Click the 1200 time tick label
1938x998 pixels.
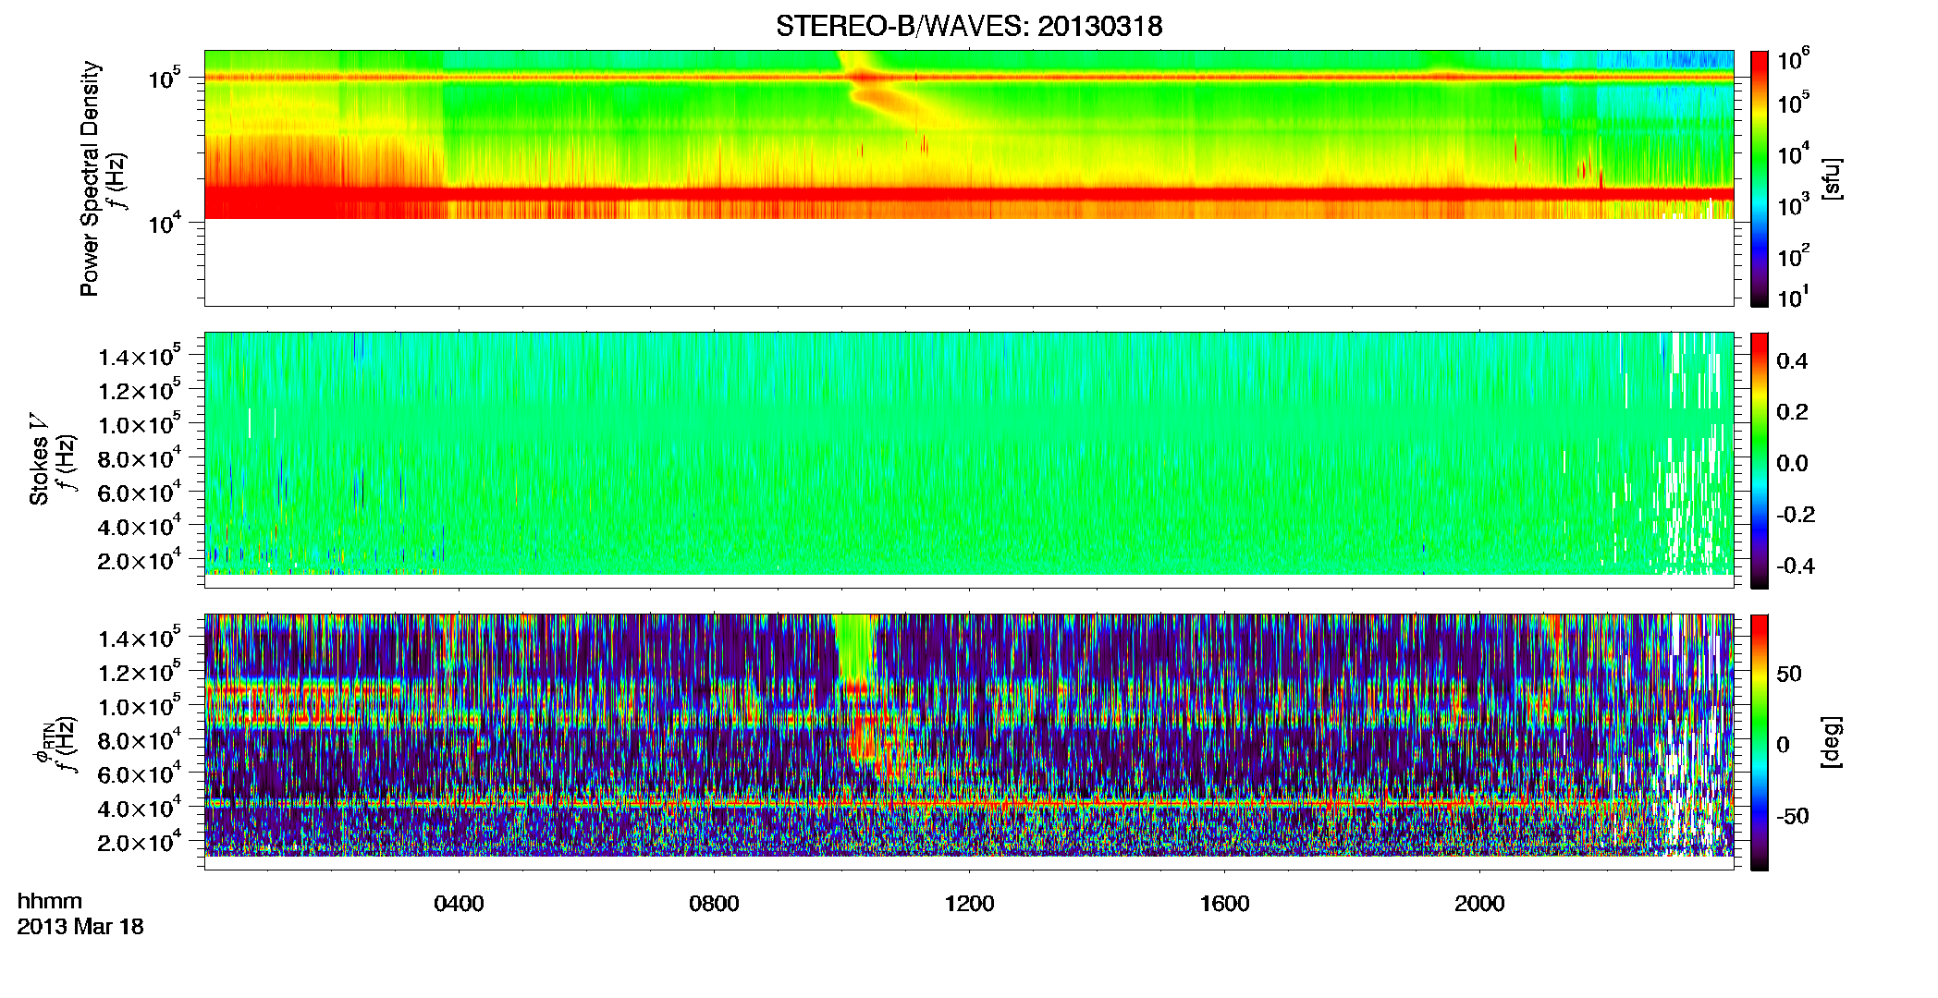pos(969,904)
